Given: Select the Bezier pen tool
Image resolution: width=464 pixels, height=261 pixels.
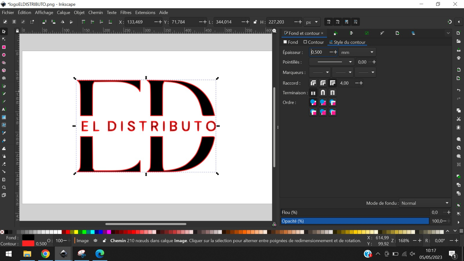Looking at the screenshot, I should (4, 86).
